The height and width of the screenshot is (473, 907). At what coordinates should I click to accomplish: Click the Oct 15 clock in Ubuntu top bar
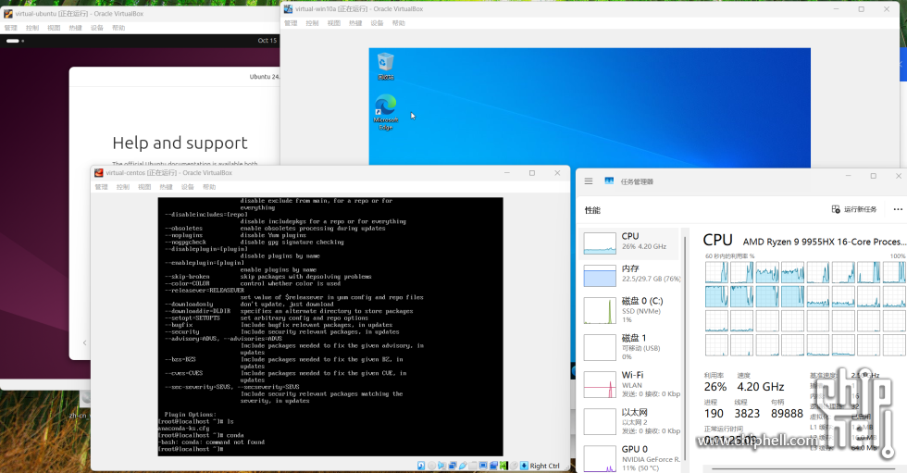tap(267, 41)
